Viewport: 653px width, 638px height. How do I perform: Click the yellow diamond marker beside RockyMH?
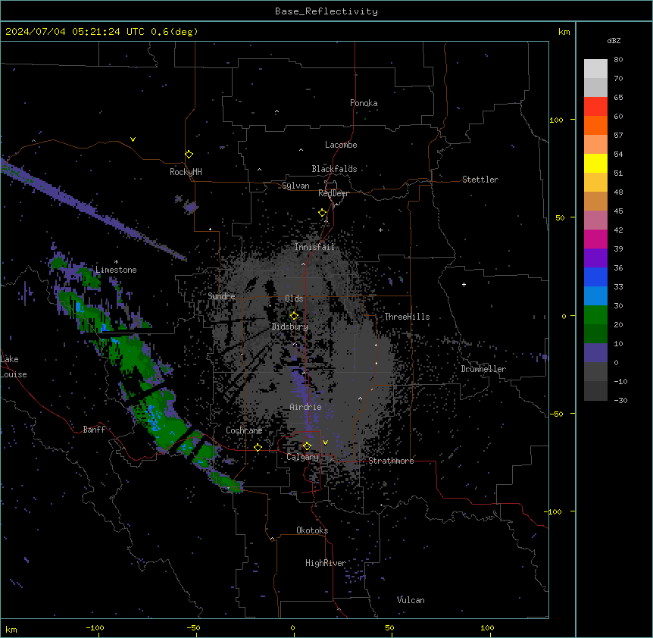pos(189,155)
